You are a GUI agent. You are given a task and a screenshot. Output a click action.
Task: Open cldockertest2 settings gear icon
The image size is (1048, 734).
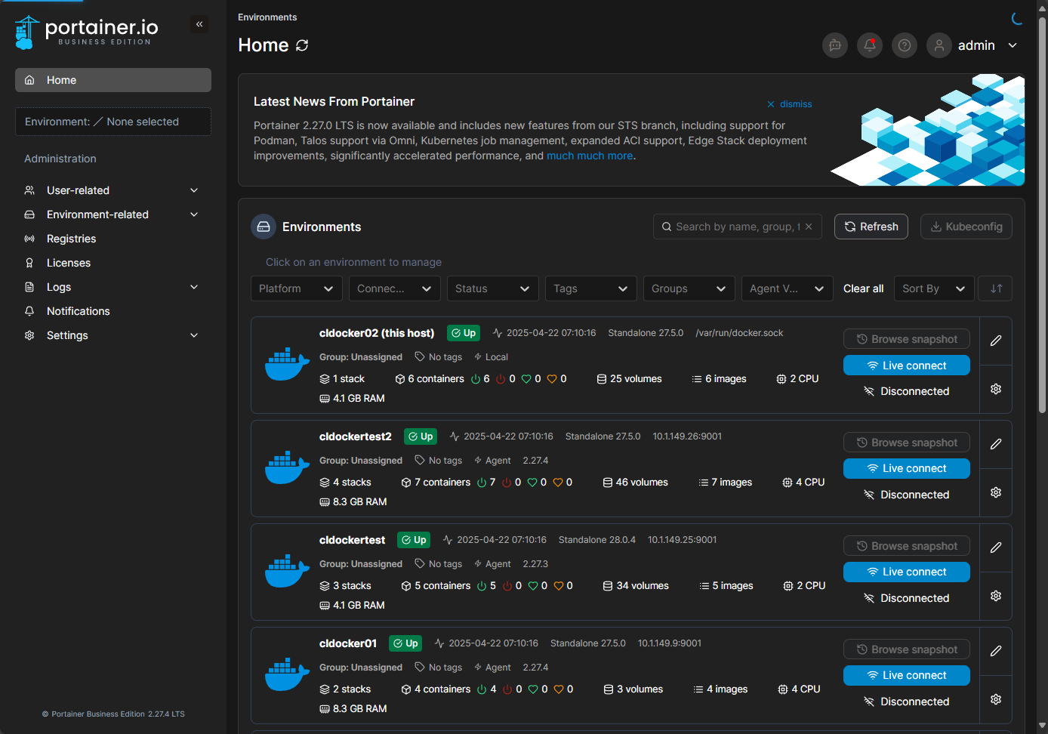(x=996, y=492)
